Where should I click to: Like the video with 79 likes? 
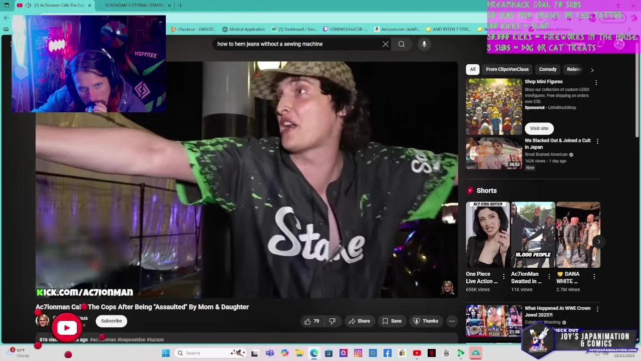(x=311, y=321)
